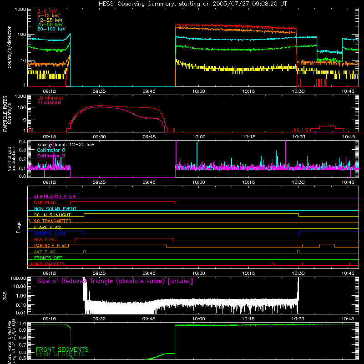Select the cyan 50-100 keV legend label
The image size is (364, 364).
pyautogui.click(x=51, y=29)
